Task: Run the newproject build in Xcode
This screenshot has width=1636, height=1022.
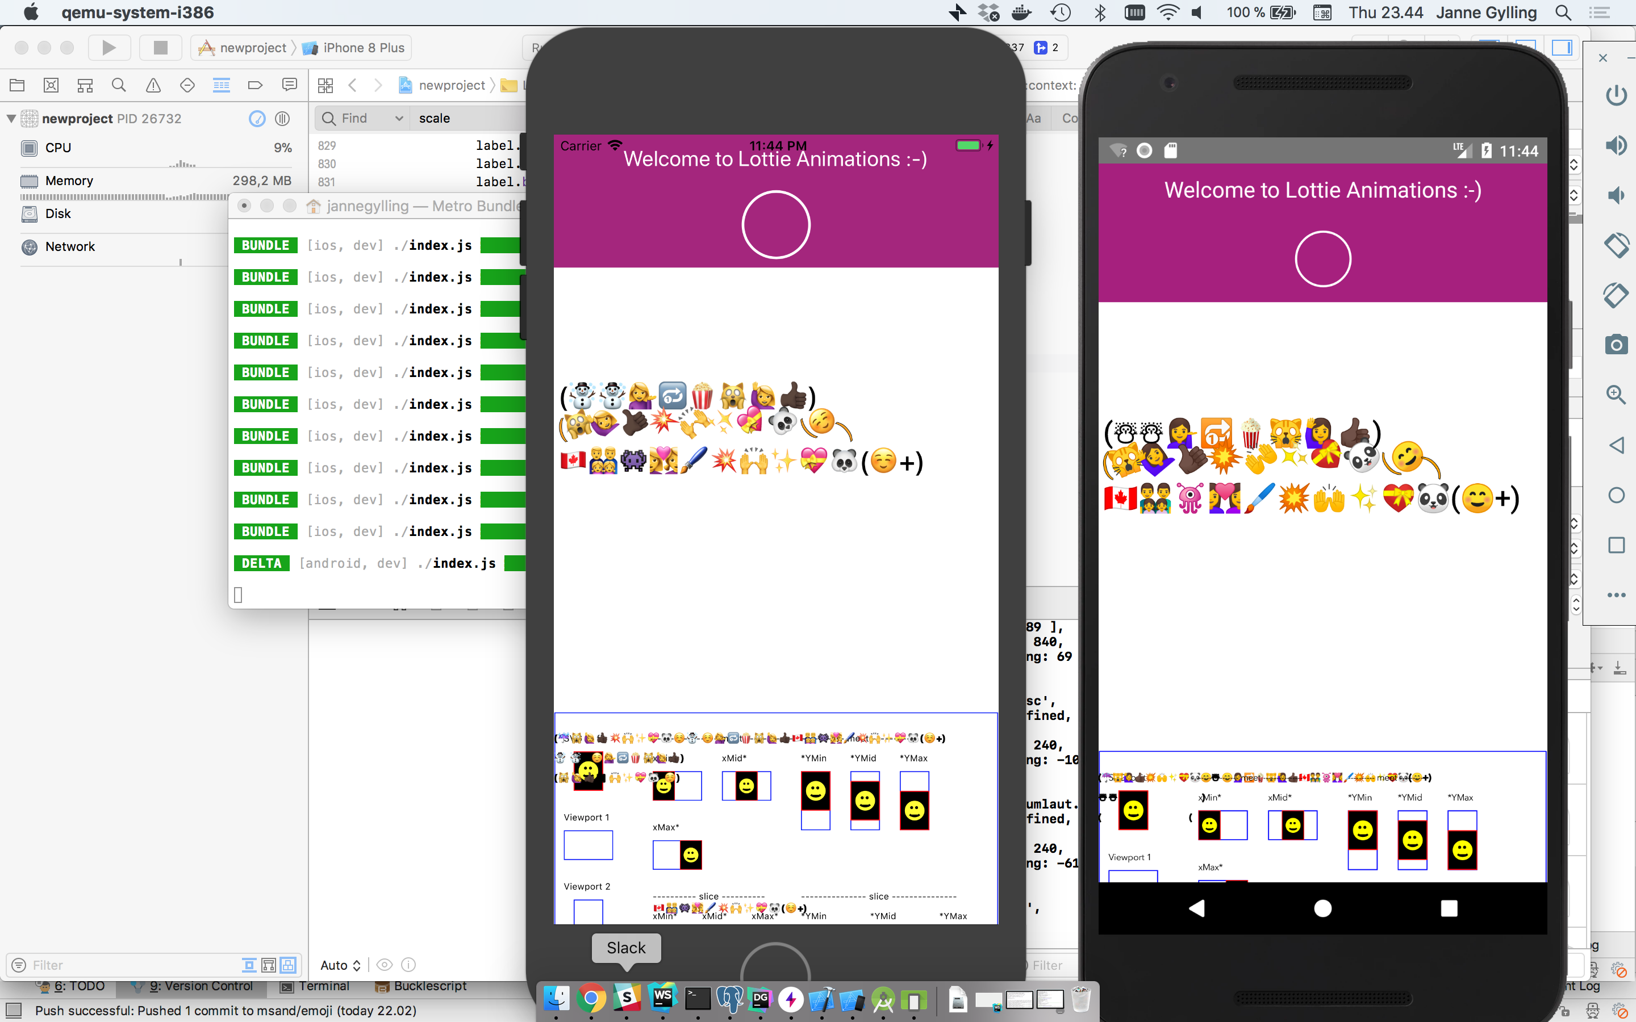Action: pyautogui.click(x=109, y=47)
